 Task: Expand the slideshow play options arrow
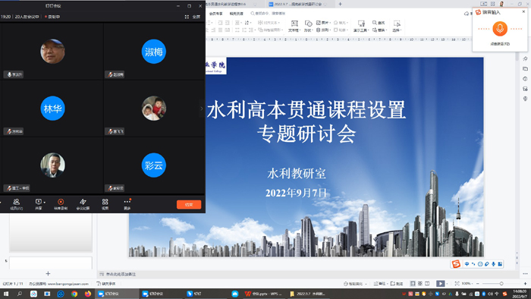point(447,284)
